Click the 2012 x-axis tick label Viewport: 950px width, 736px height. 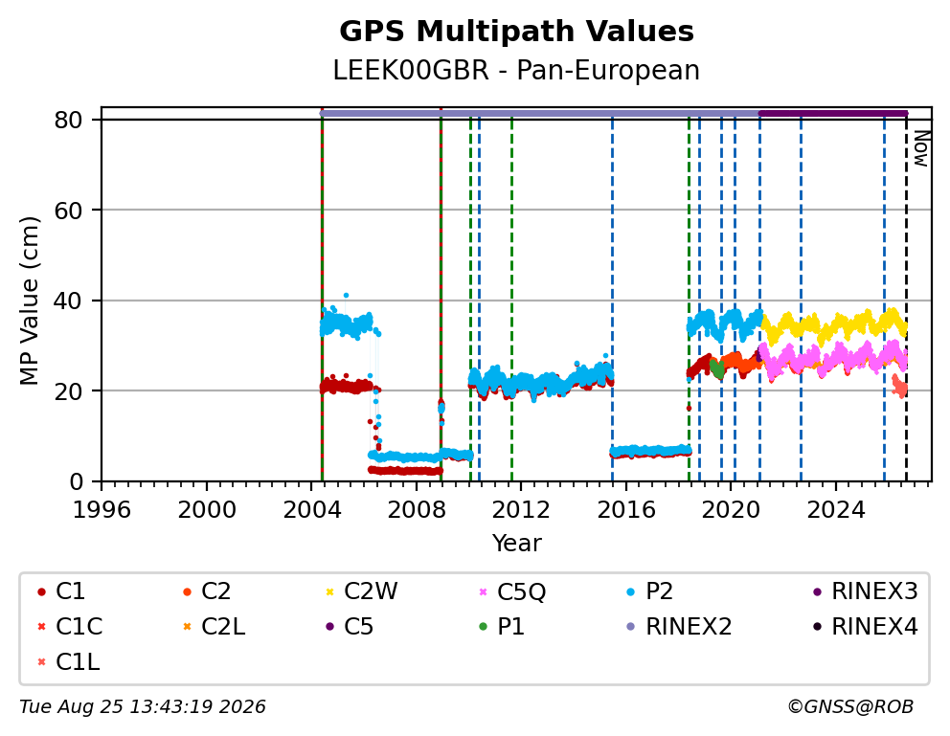point(521,510)
